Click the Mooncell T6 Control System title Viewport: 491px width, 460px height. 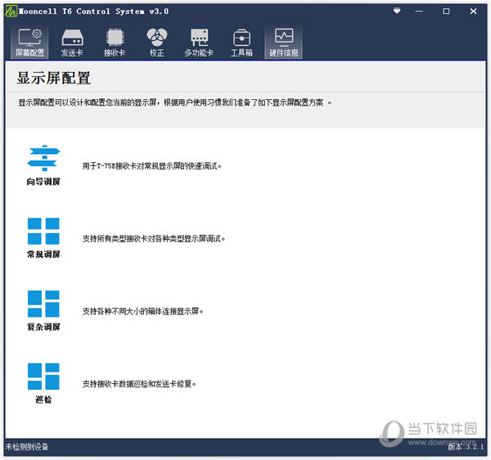[x=93, y=11]
